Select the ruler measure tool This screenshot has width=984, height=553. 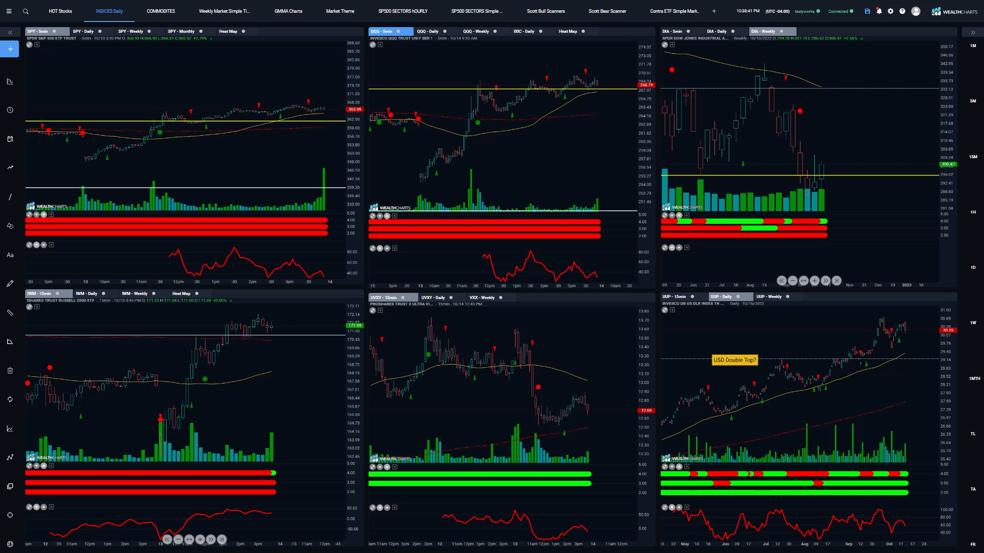[x=10, y=312]
